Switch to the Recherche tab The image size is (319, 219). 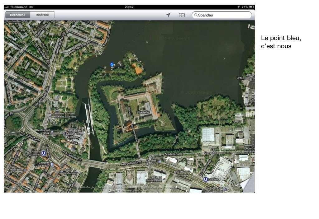[18, 15]
